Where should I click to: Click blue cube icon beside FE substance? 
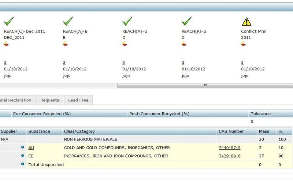click(x=23, y=156)
